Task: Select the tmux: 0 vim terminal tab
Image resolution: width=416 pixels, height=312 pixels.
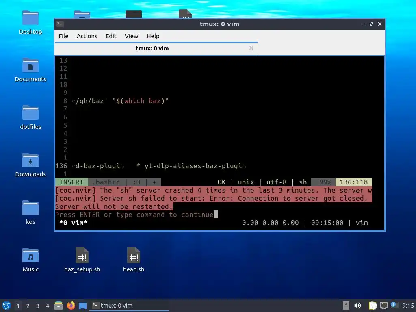Action: [156, 48]
